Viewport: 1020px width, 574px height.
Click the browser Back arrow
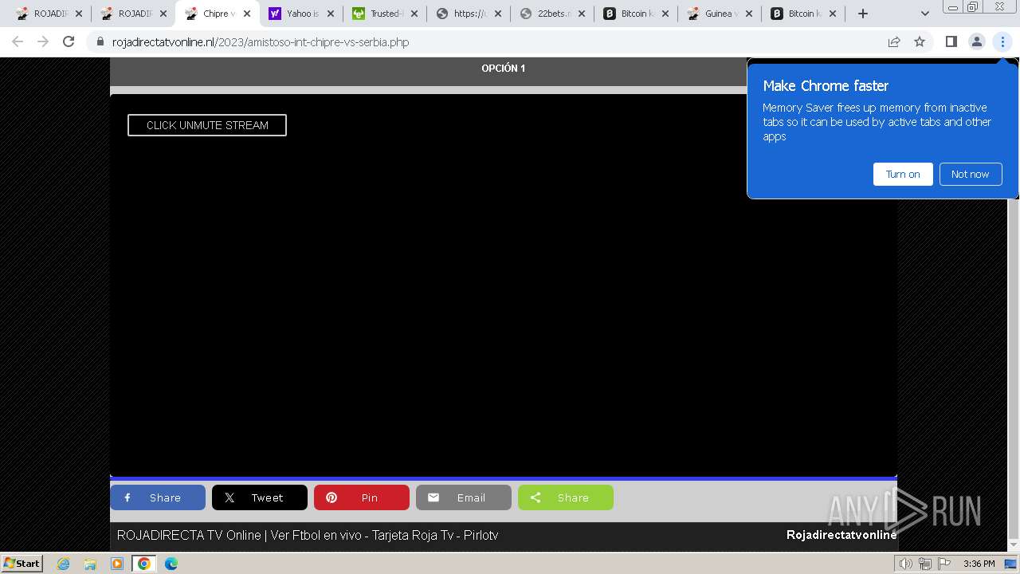coord(18,41)
